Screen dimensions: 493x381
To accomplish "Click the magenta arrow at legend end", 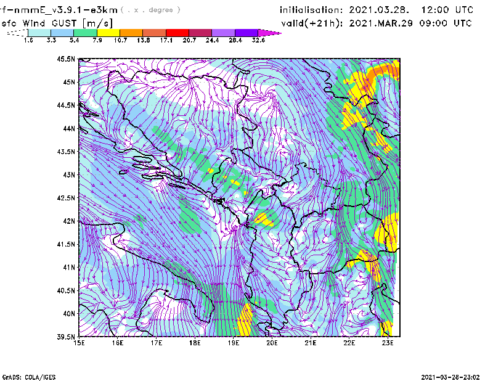I will click(x=270, y=33).
